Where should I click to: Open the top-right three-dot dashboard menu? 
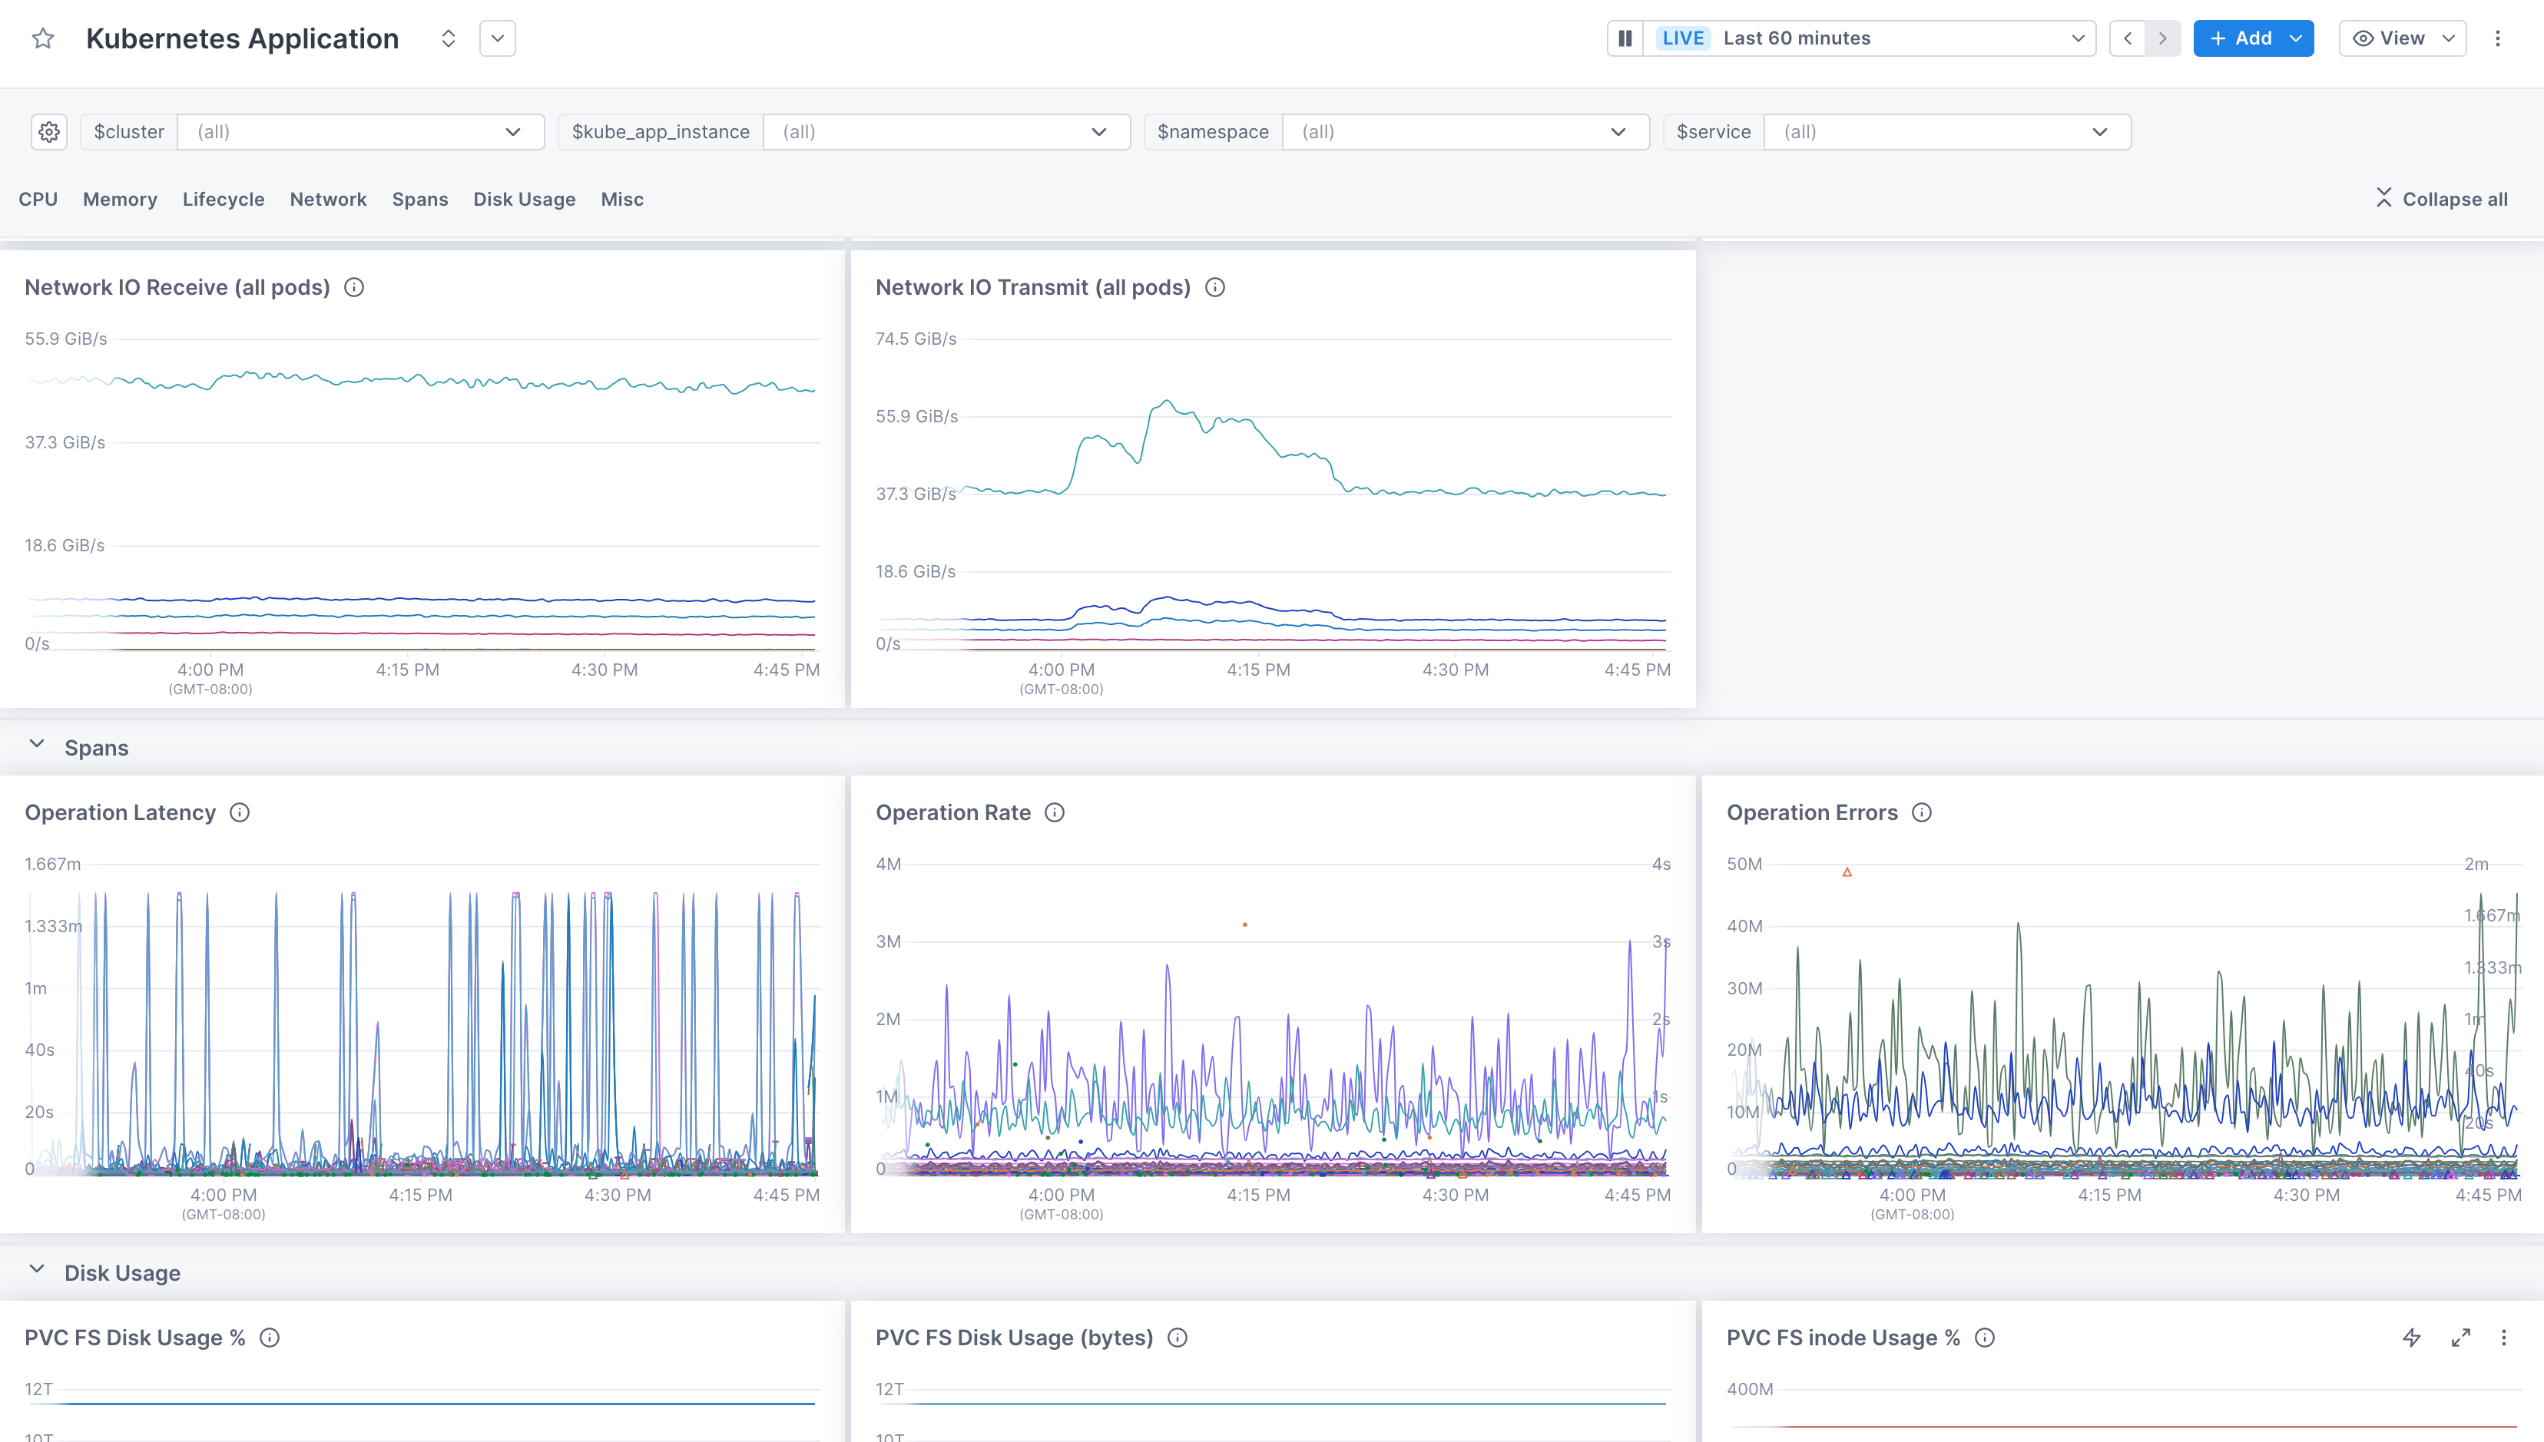pos(2499,38)
